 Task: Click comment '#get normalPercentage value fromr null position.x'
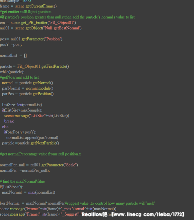(x=41, y=154)
